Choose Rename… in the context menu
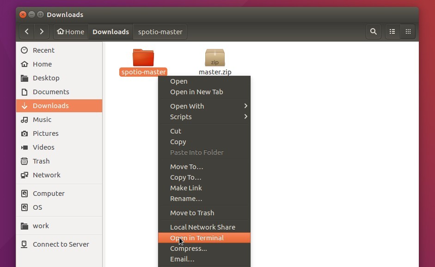The width and height of the screenshot is (435, 267). coord(204,199)
